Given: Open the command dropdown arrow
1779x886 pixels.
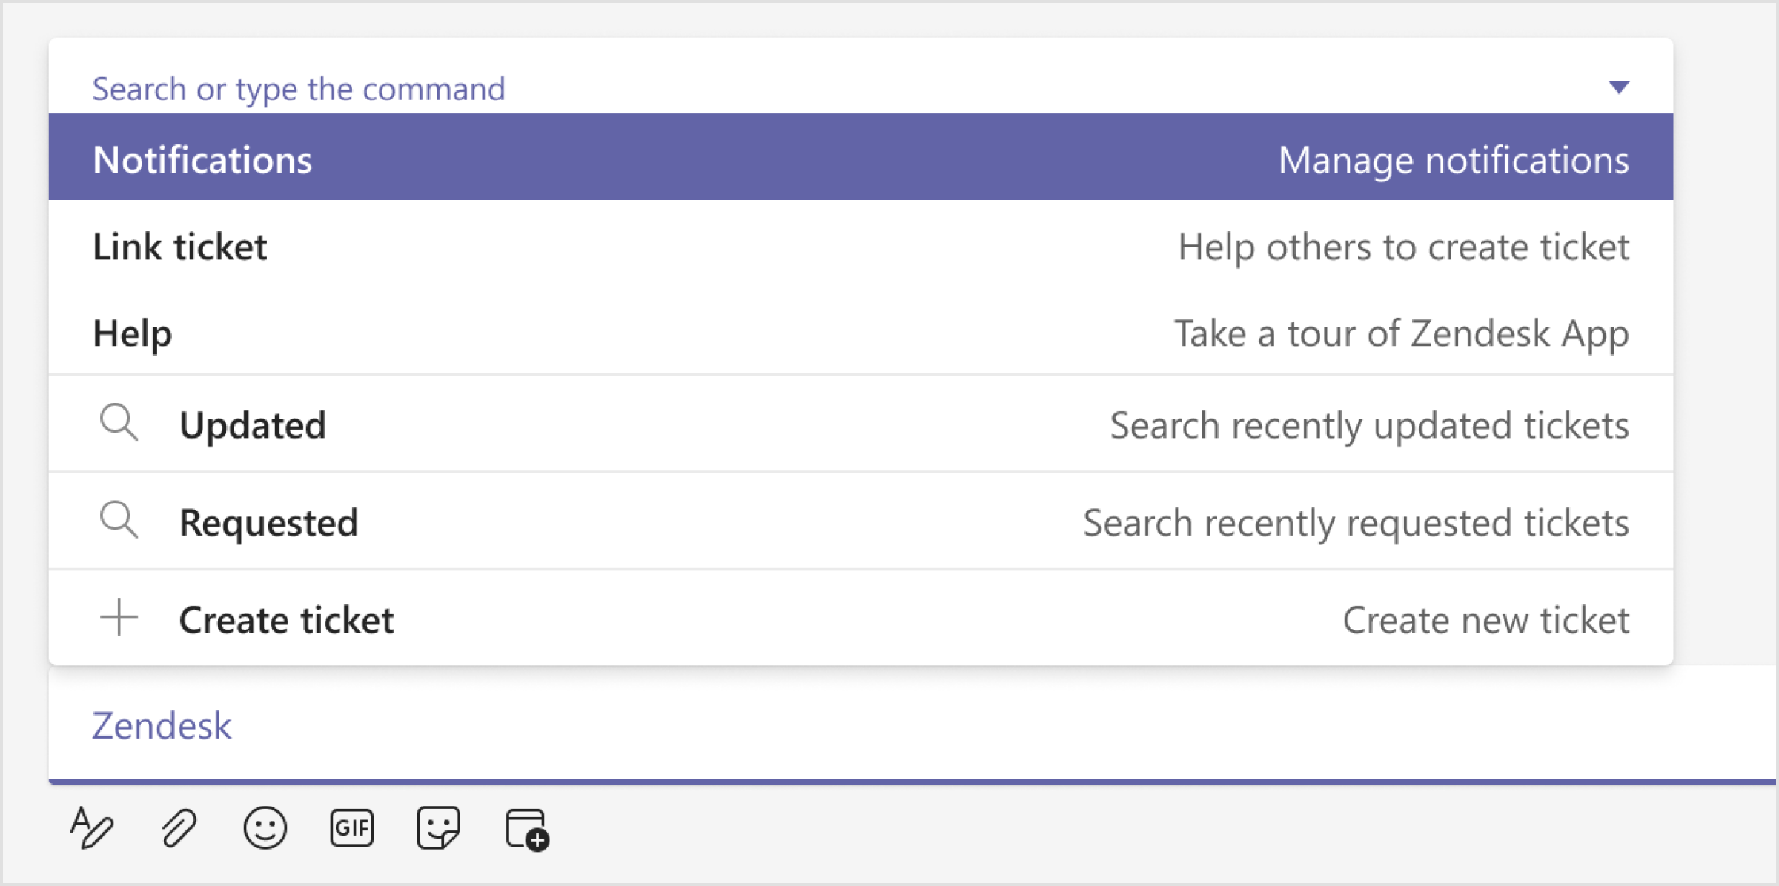Looking at the screenshot, I should click(1620, 87).
